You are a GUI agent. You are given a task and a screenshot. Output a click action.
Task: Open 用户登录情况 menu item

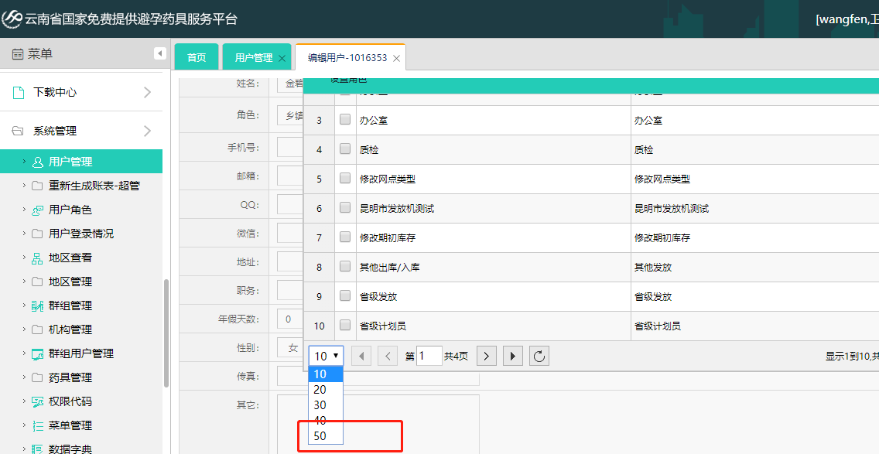[81, 234]
